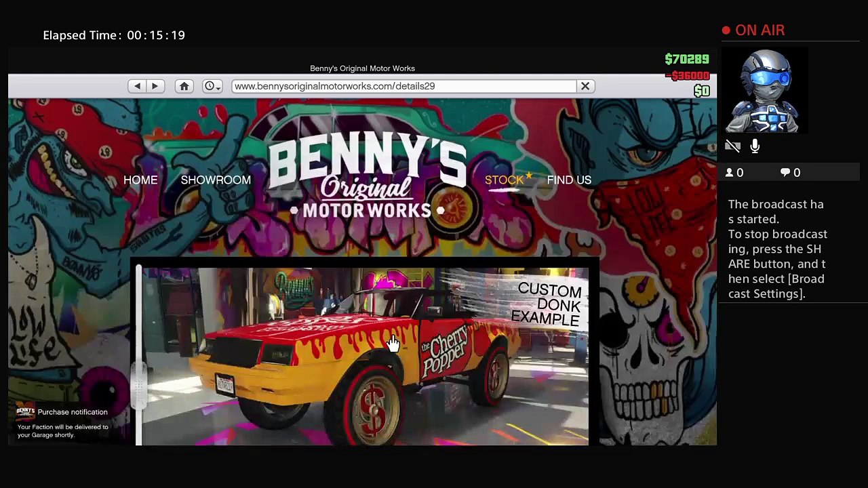
Task: Click the Elapsed Time 00:15:19 readout
Action: coord(114,35)
